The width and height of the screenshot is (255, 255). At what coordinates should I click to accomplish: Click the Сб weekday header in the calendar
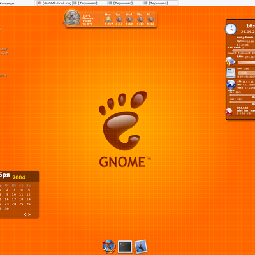click(21, 186)
